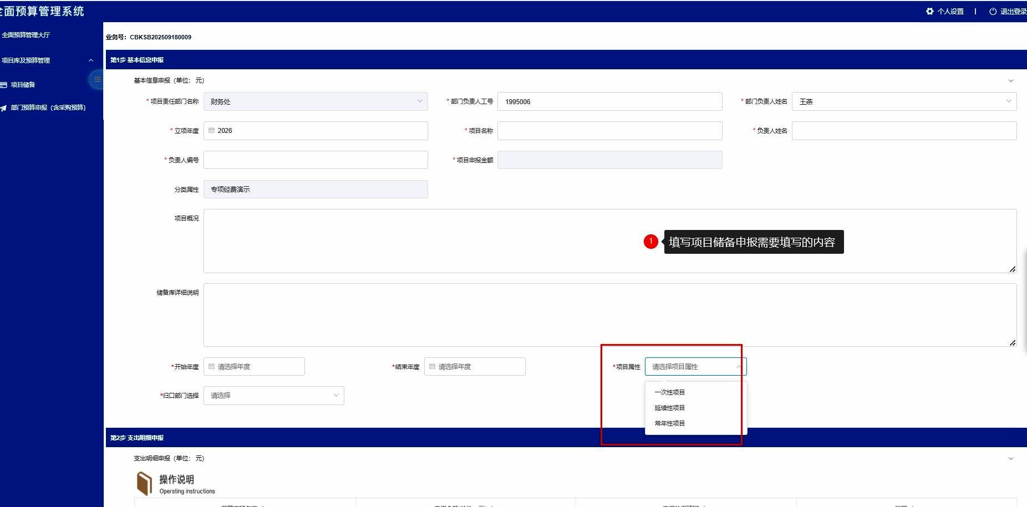Click the 退出登录 power icon
The image size is (1027, 507).
click(993, 11)
